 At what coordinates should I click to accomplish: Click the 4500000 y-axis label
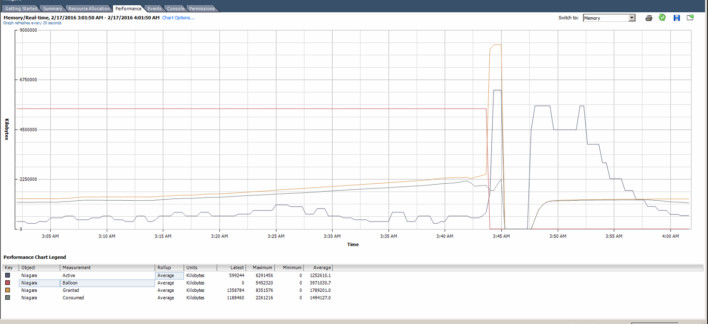(x=28, y=129)
